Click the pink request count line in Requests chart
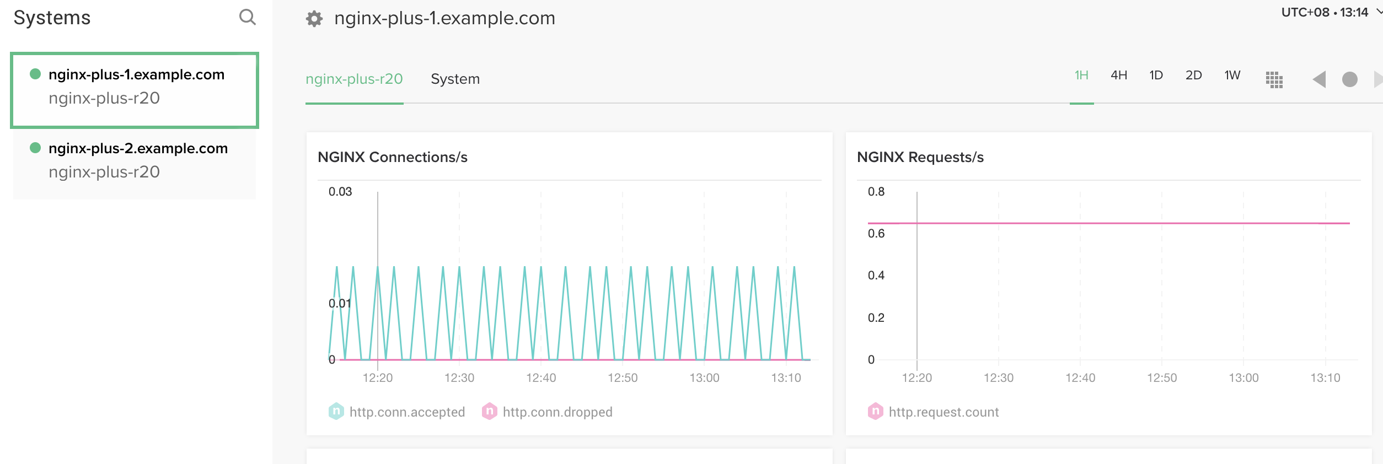 tap(1108, 223)
